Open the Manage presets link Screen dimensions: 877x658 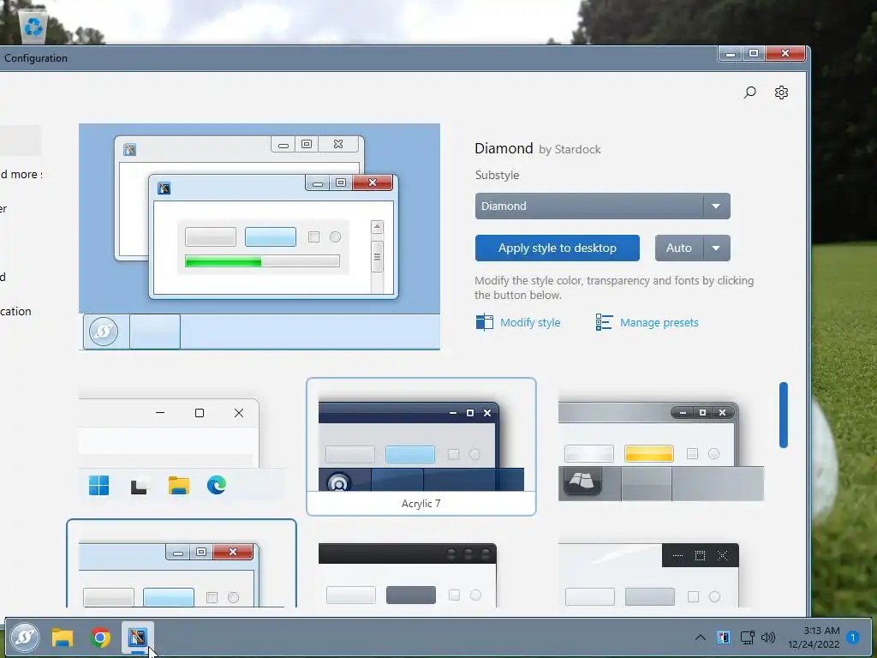659,323
